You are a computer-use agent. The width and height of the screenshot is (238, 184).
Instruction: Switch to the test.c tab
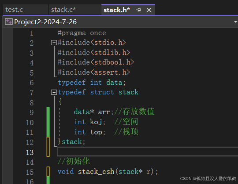[x=14, y=10]
